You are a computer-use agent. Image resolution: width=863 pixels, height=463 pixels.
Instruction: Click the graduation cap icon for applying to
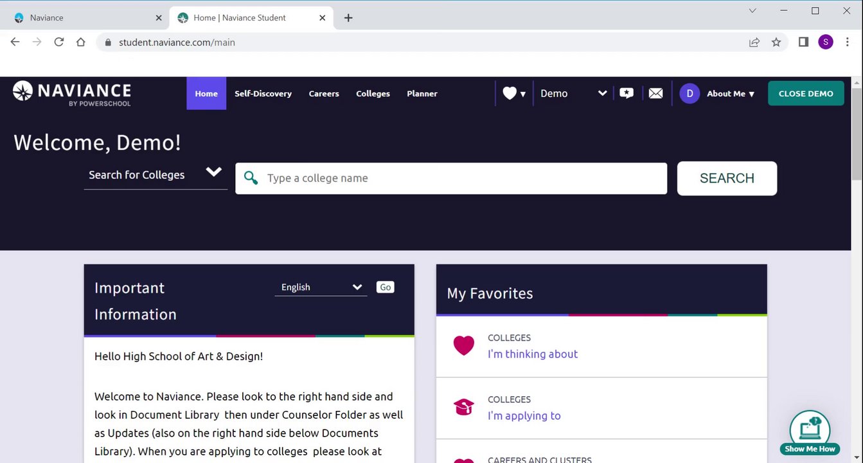pyautogui.click(x=463, y=407)
